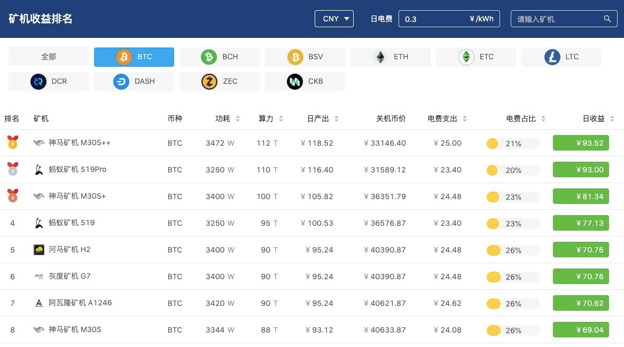This screenshot has width=624, height=347.
Task: Click the silver medal rank icon
Action: tap(13, 169)
